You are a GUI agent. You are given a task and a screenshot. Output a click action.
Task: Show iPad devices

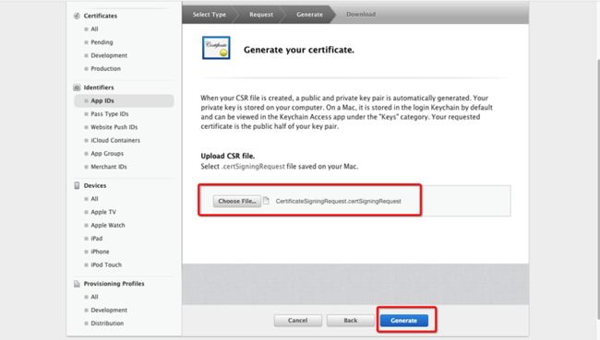[x=96, y=239]
